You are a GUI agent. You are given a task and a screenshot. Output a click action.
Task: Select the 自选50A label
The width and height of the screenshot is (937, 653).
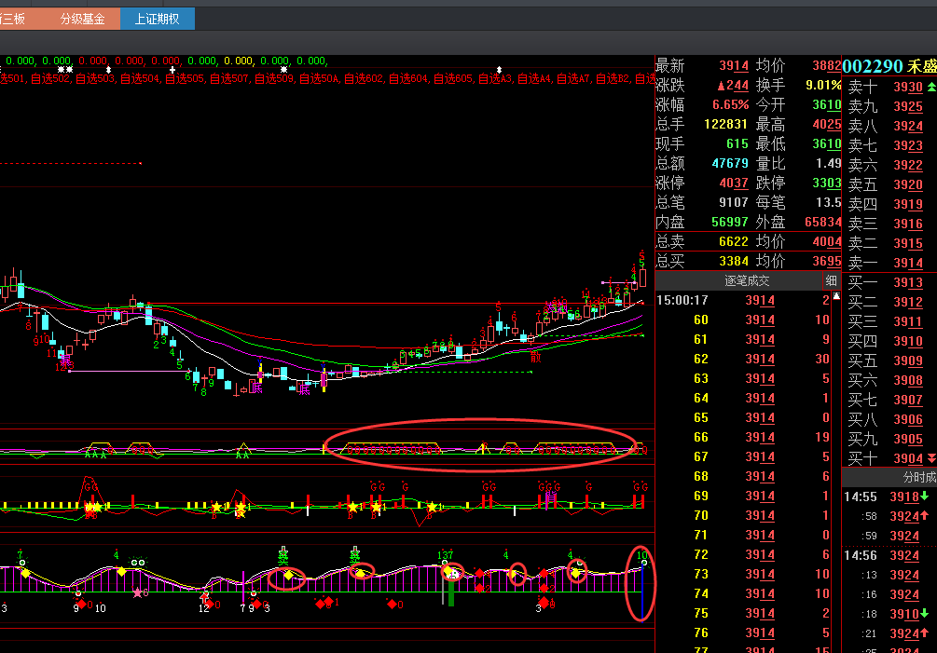tap(319, 79)
